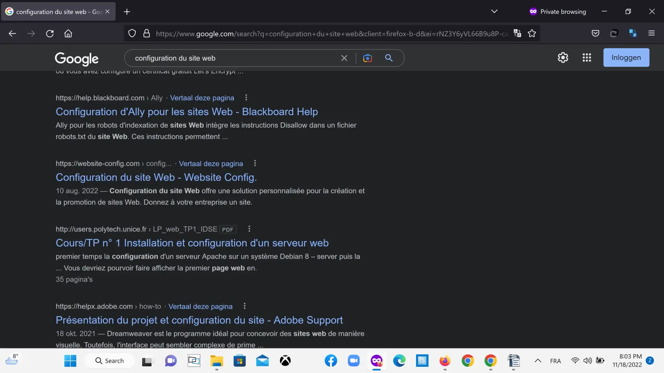Open Mail app from taskbar
Screen dimensions: 664x373
(262, 361)
